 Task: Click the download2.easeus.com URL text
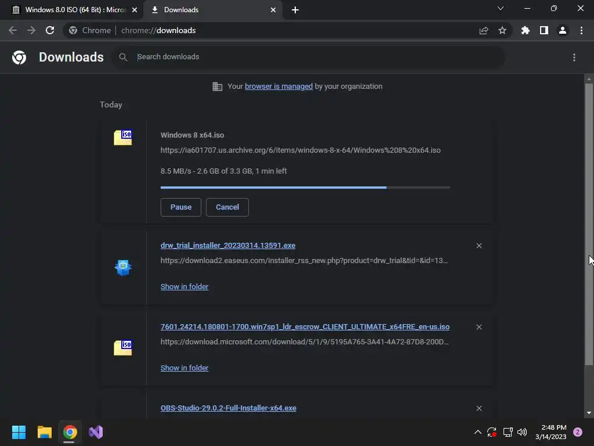tap(304, 261)
